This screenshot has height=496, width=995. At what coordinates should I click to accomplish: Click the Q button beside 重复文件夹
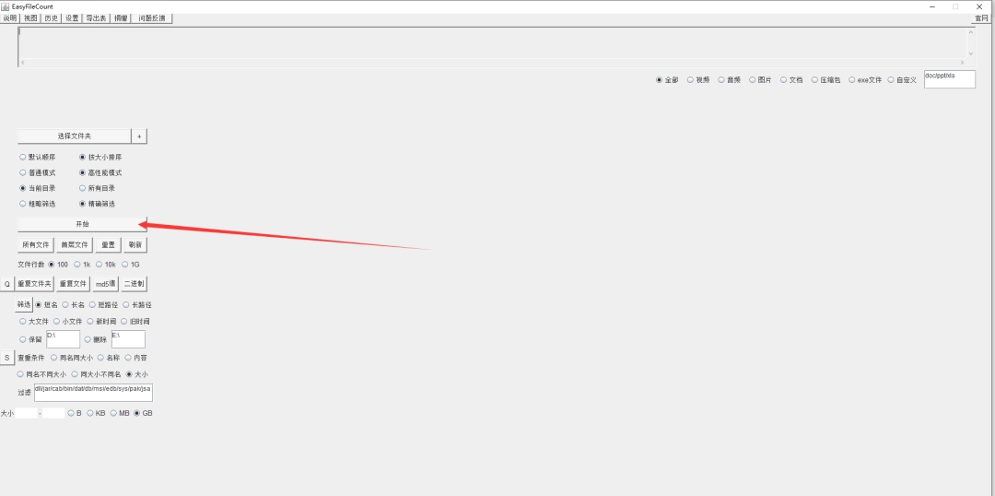tap(7, 284)
